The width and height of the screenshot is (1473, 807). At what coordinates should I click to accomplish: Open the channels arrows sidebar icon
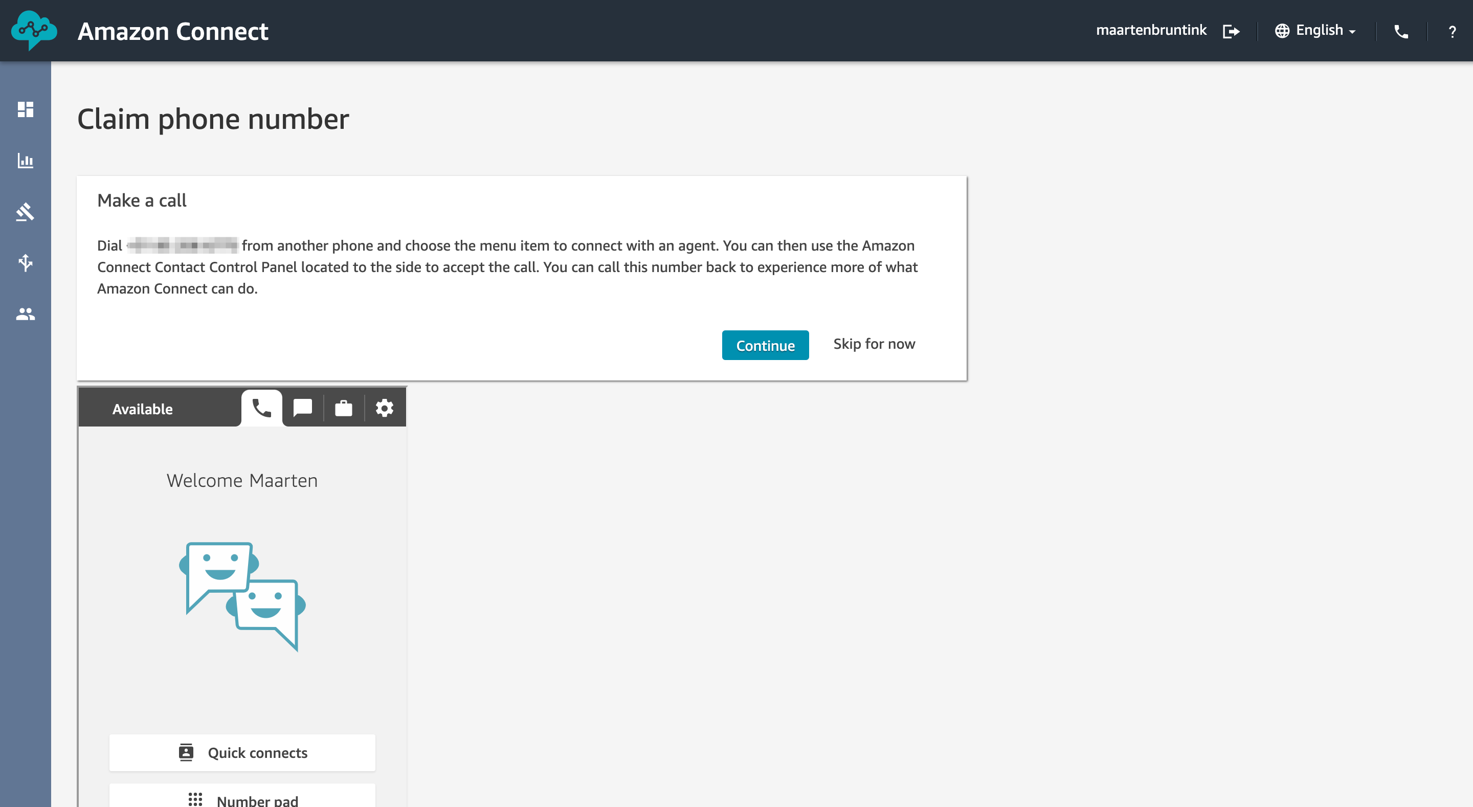pyautogui.click(x=25, y=262)
